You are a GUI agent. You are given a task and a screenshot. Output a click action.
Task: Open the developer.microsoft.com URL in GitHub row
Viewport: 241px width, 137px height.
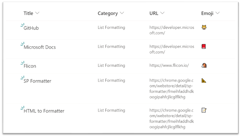click(x=172, y=30)
